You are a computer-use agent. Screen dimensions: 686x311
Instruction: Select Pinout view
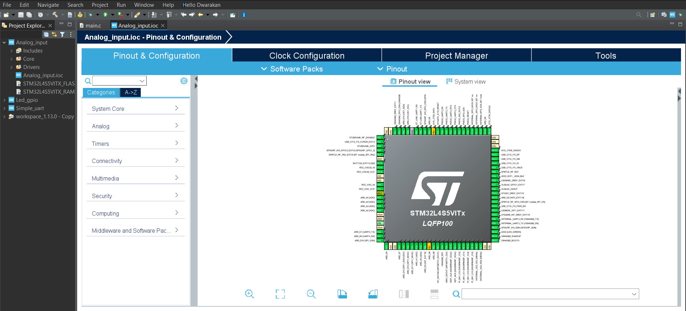pyautogui.click(x=410, y=82)
